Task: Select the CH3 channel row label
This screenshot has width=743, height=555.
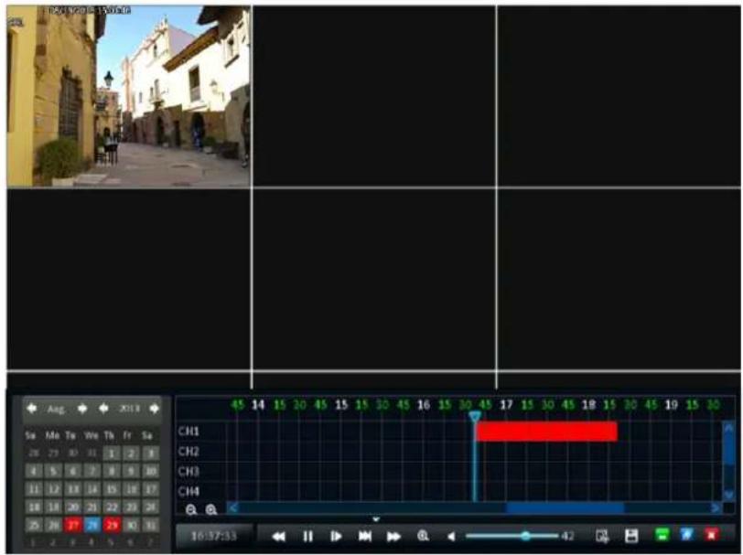Action: [188, 471]
